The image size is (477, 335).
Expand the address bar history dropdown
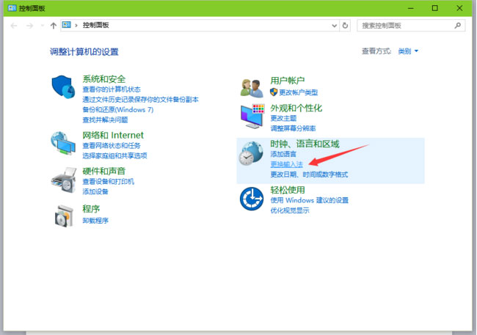(x=335, y=26)
